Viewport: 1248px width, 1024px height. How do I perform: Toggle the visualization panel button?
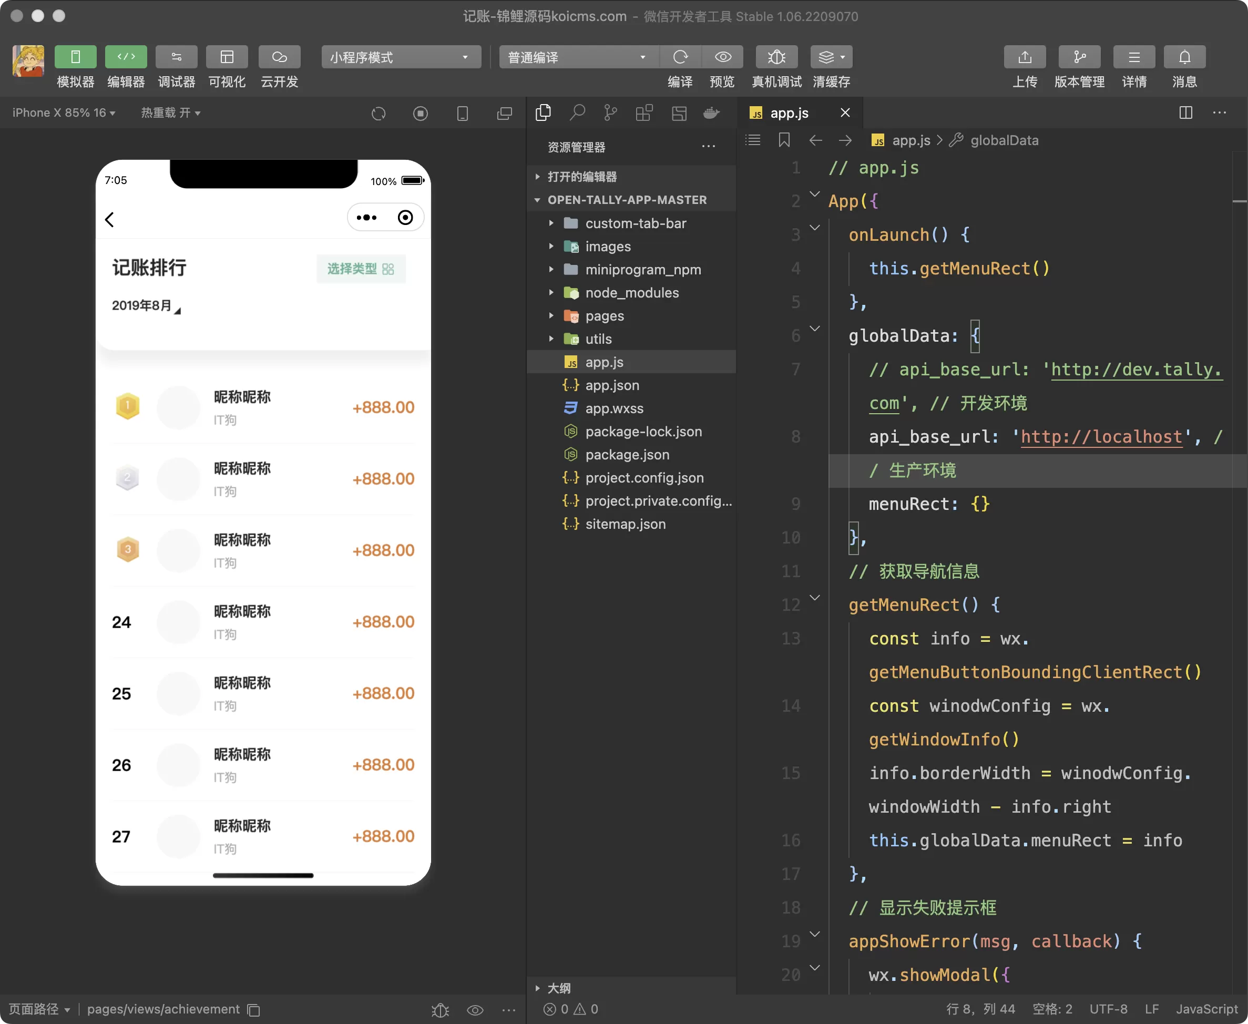tap(227, 57)
